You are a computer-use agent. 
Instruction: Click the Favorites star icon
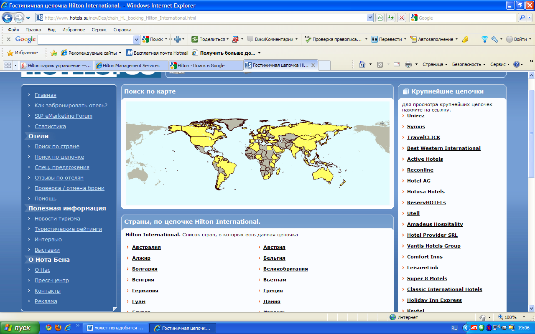click(x=10, y=53)
